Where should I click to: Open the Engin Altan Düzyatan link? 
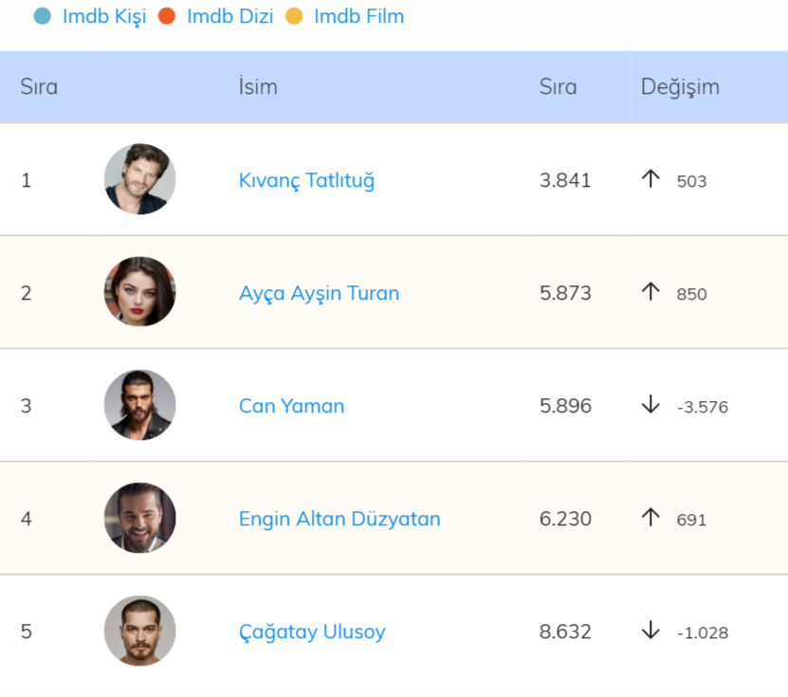(x=339, y=519)
